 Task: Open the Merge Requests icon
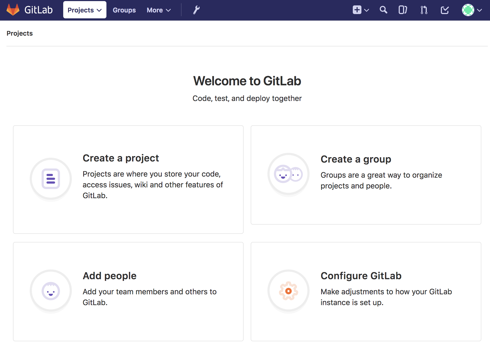(423, 10)
